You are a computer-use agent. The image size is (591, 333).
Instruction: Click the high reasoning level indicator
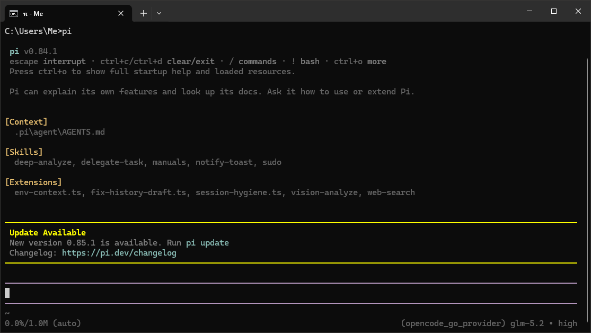[x=567, y=323]
